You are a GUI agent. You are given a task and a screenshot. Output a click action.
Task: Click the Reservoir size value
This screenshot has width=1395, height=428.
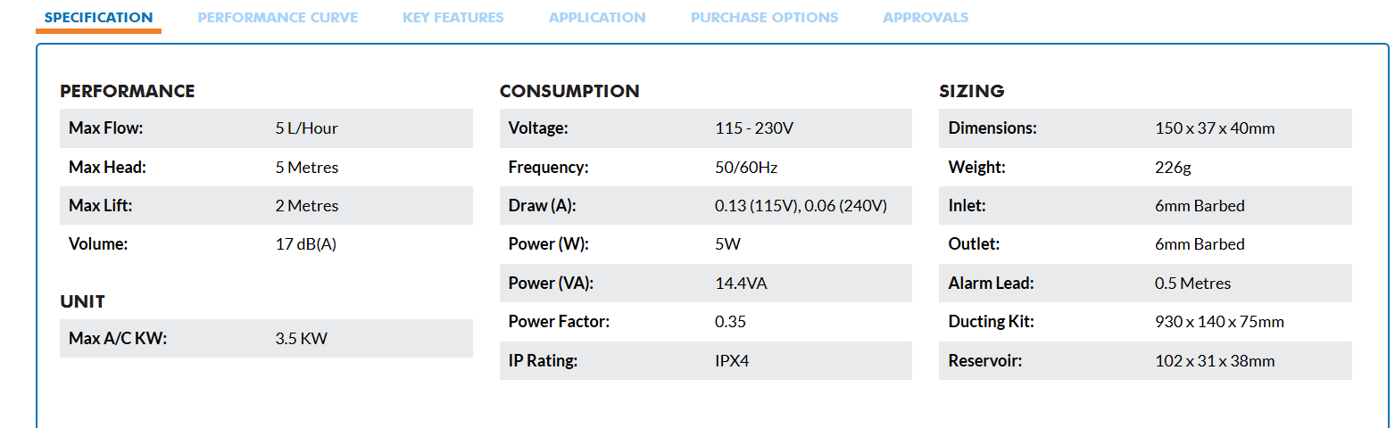[1215, 361]
